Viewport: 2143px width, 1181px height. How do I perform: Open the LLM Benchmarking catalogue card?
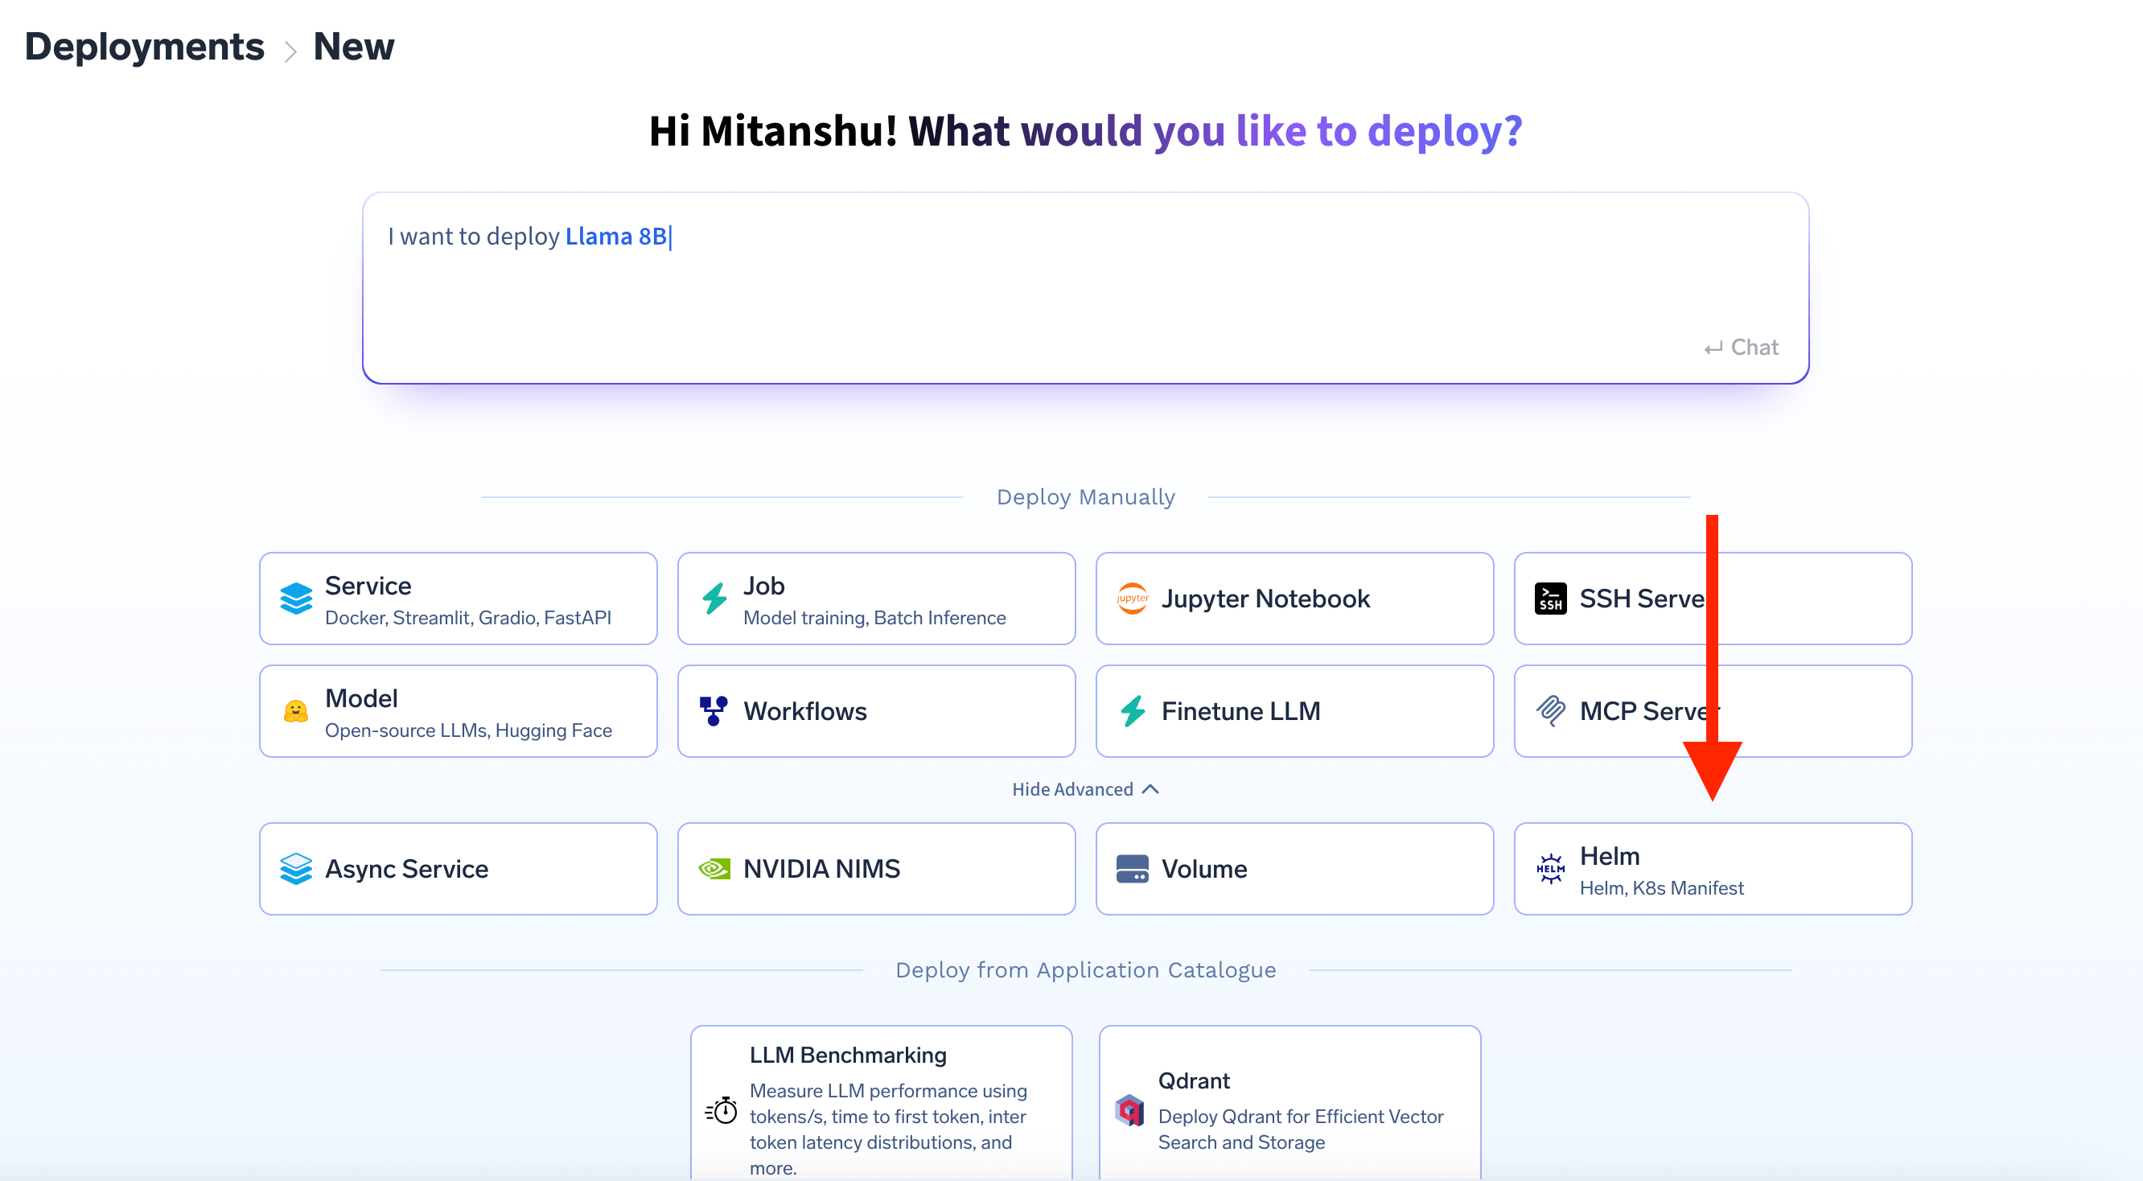882,1103
